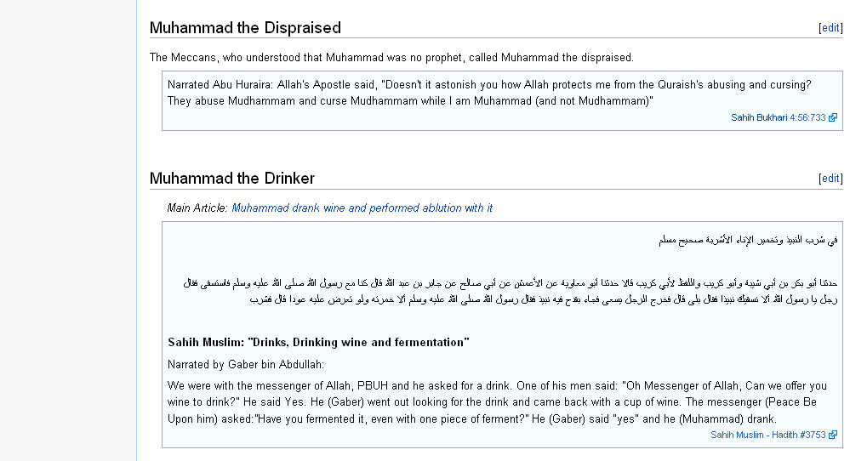Edit the Muhammad the Drinker section
The height and width of the screenshot is (461, 850).
(x=830, y=179)
